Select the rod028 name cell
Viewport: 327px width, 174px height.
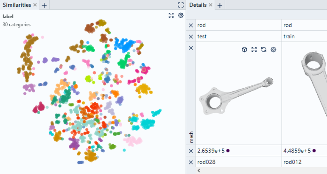click(x=239, y=162)
